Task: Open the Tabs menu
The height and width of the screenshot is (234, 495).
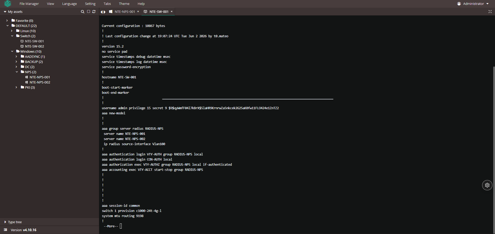Action: pyautogui.click(x=107, y=4)
